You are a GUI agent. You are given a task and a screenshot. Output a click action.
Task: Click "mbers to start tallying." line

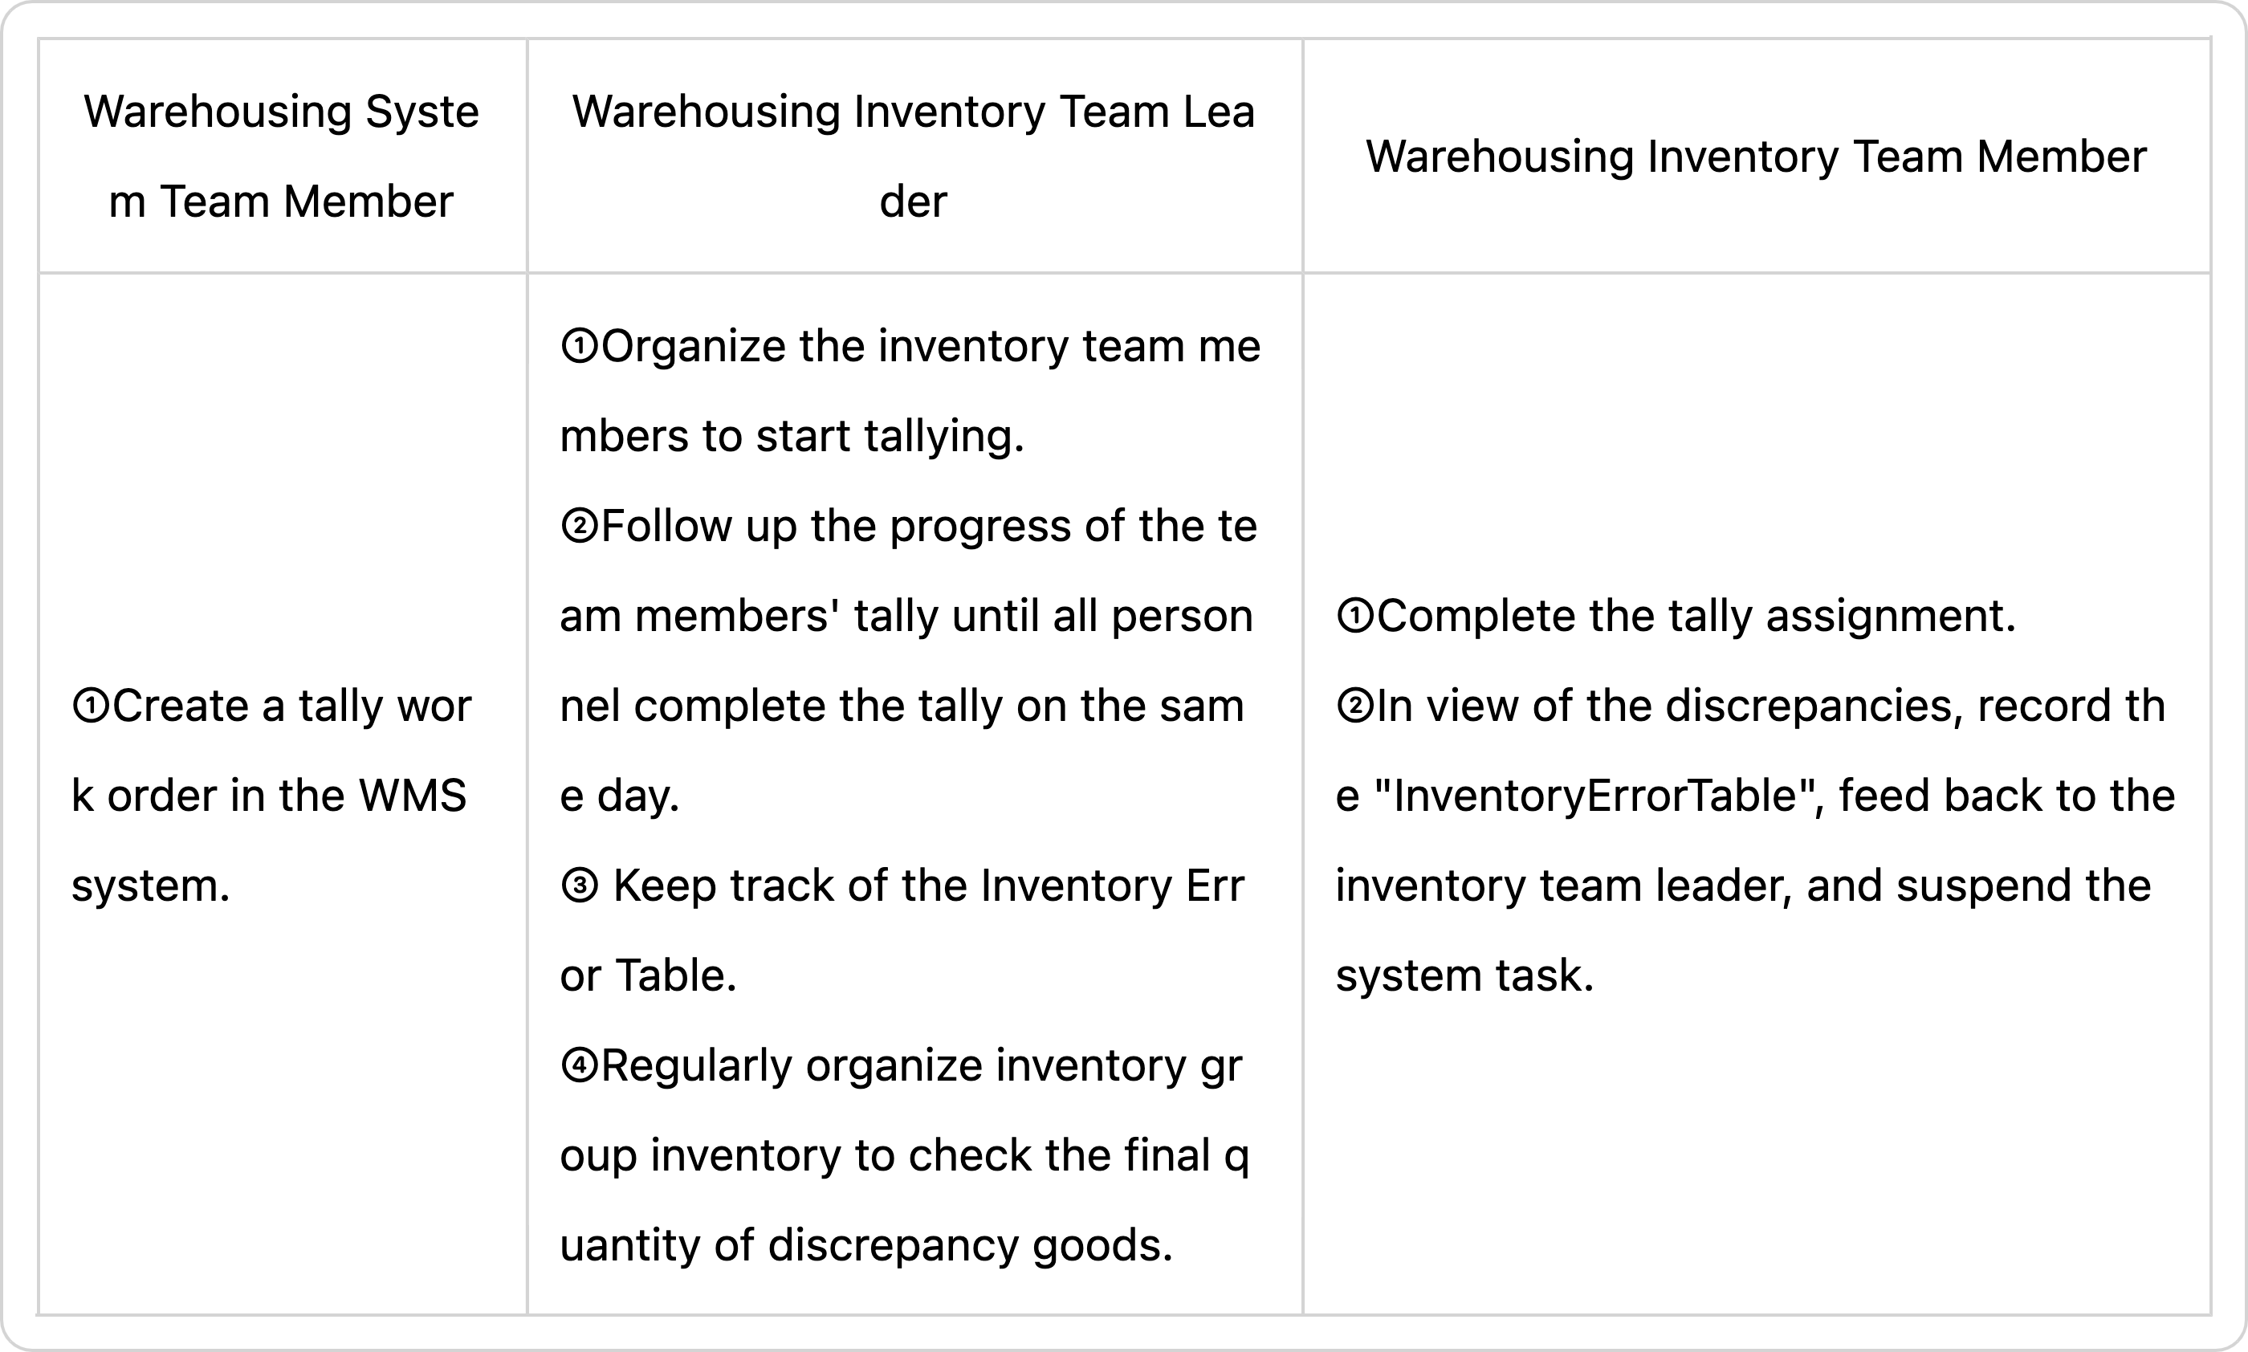[792, 435]
